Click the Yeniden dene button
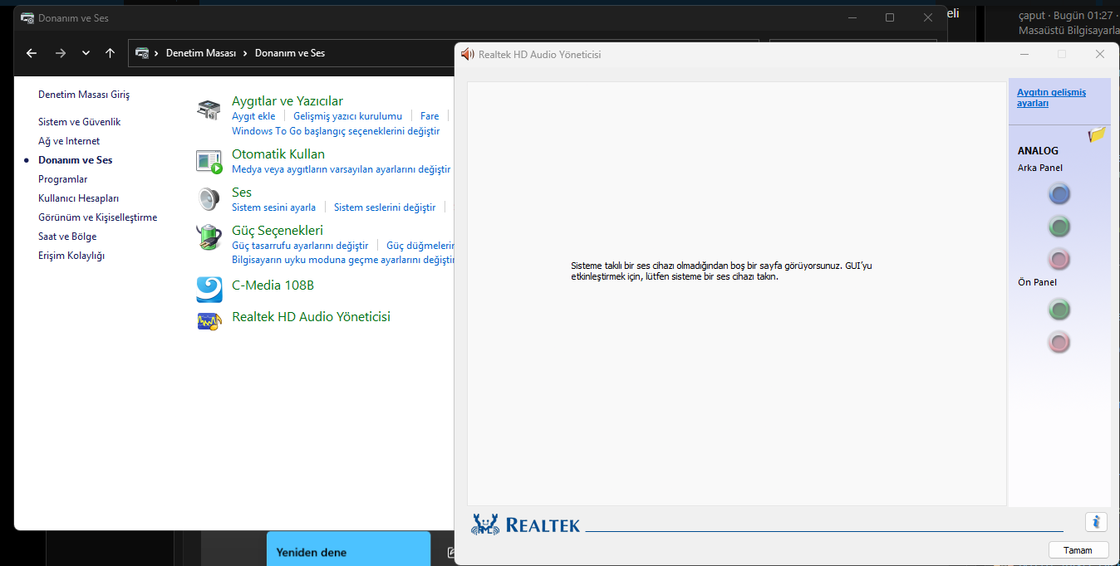The height and width of the screenshot is (566, 1120). 349,549
